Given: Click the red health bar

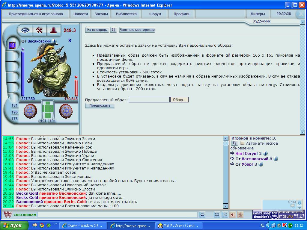Looking at the screenshot, I should click(76, 87).
